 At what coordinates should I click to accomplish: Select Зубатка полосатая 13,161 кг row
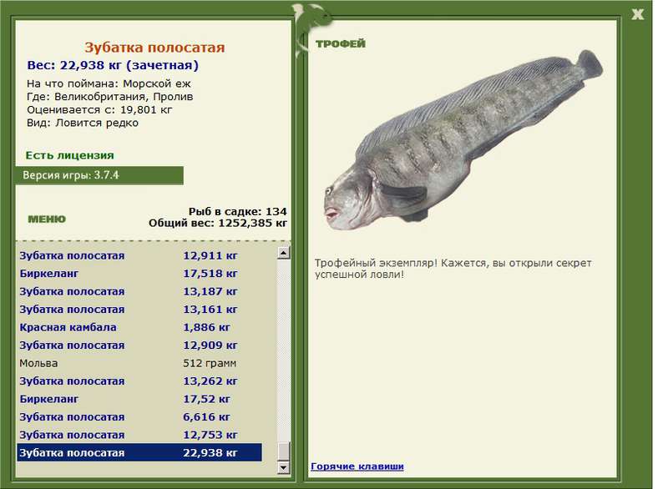click(139, 310)
